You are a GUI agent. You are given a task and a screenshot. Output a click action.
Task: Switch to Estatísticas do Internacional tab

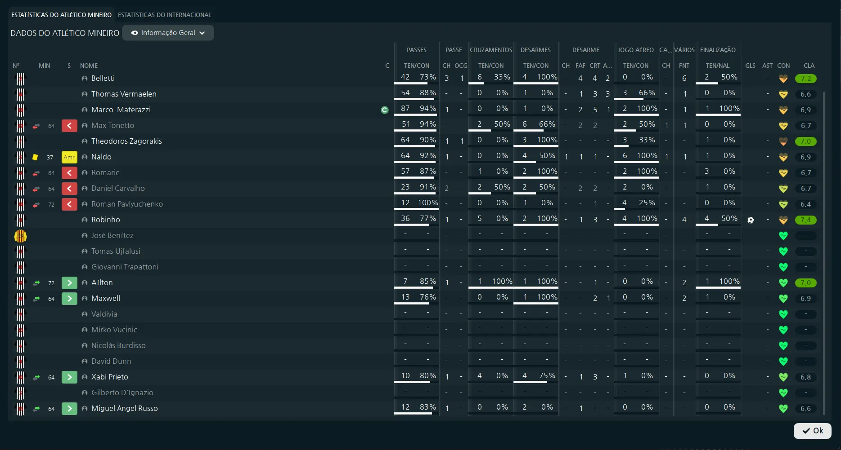pos(164,15)
